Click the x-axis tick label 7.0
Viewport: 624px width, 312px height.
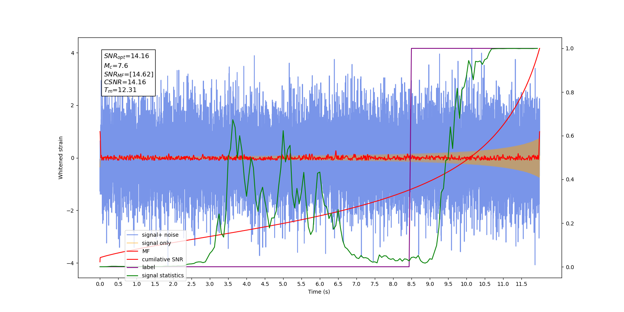click(x=356, y=284)
